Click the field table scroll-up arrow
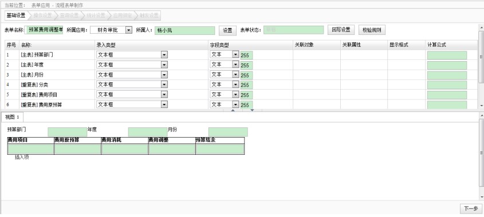 [x=481, y=28]
